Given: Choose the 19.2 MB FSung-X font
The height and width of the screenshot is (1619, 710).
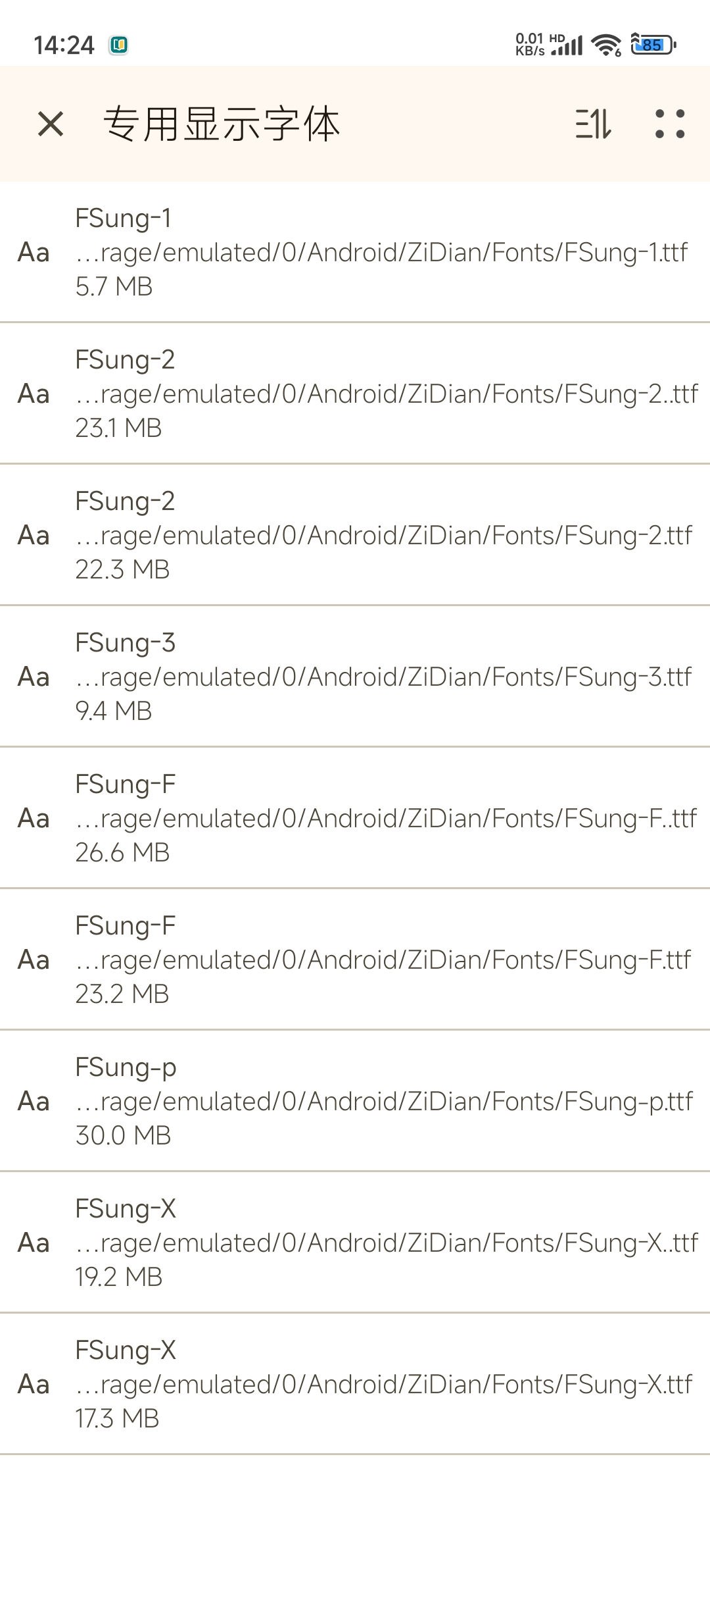Looking at the screenshot, I should click(126, 1208).
